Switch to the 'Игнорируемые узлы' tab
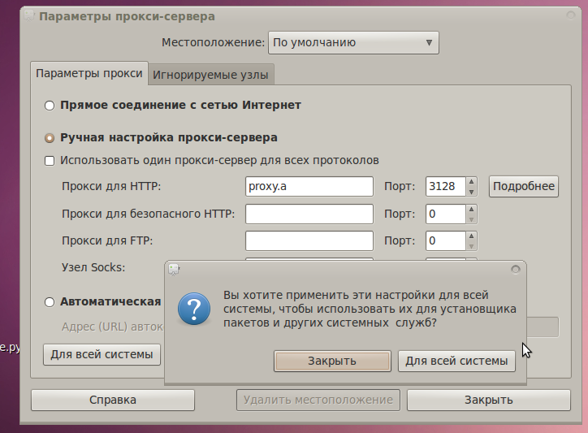 pyautogui.click(x=210, y=75)
